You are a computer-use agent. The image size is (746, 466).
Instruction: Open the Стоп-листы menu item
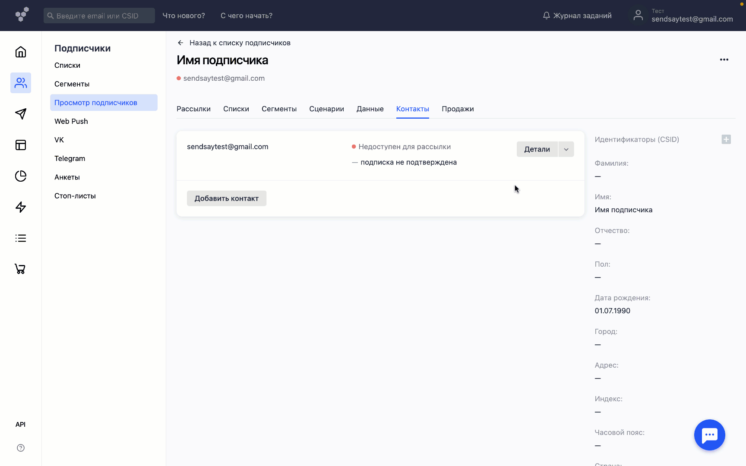tap(75, 196)
